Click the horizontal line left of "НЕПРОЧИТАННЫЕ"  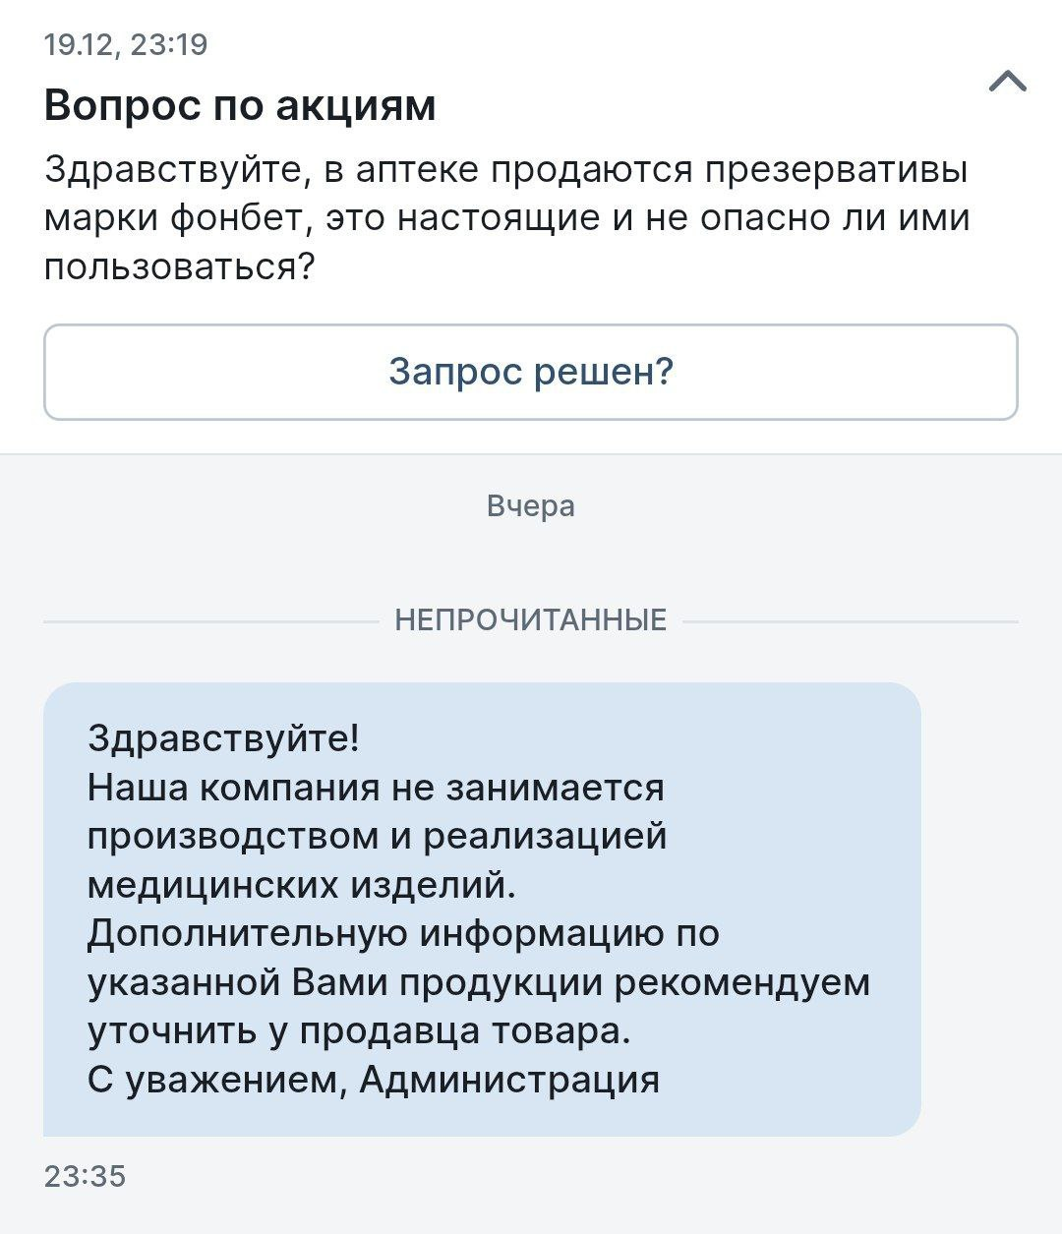[x=211, y=621]
